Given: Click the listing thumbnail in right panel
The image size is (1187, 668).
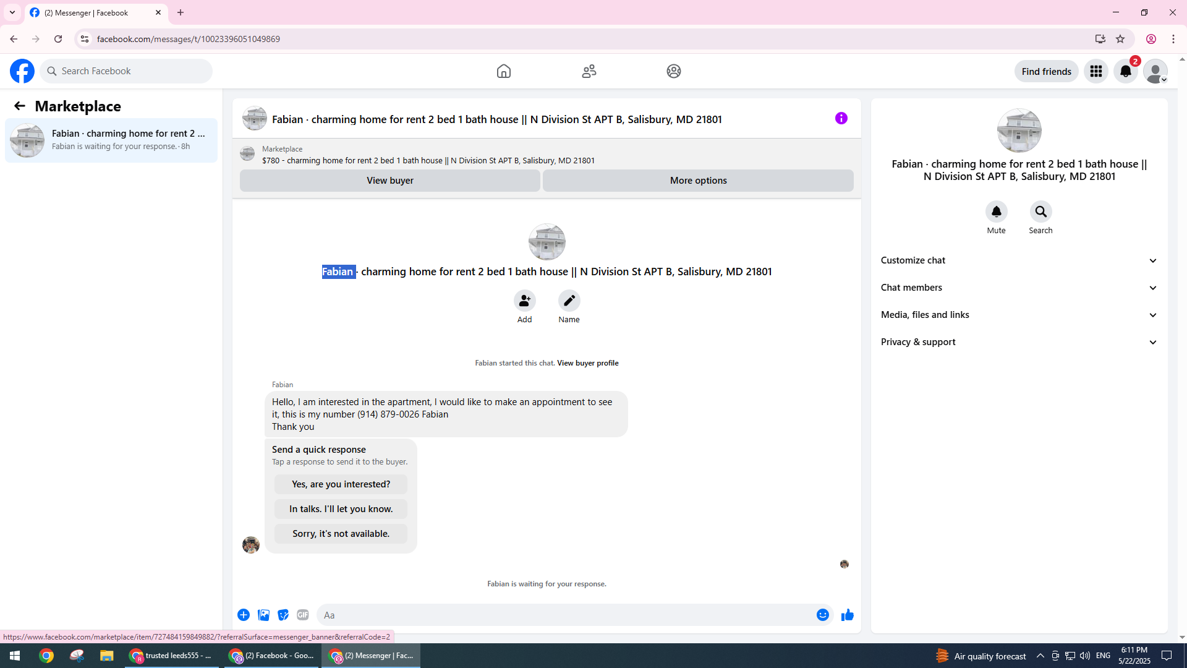Looking at the screenshot, I should 1019,131.
